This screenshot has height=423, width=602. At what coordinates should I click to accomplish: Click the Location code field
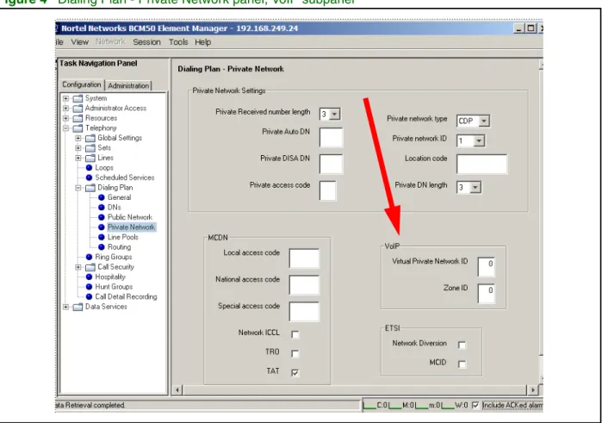[481, 164]
